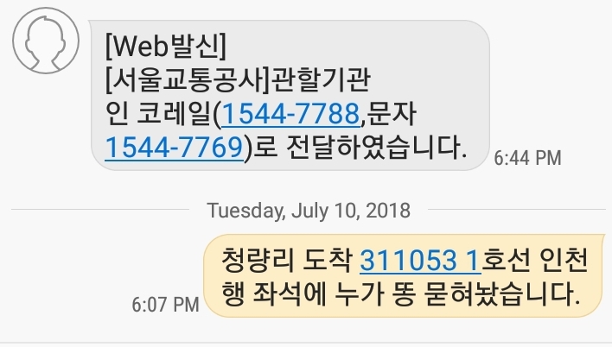
Task: Tap the word 관할기관 in received message
Action: tap(321, 80)
